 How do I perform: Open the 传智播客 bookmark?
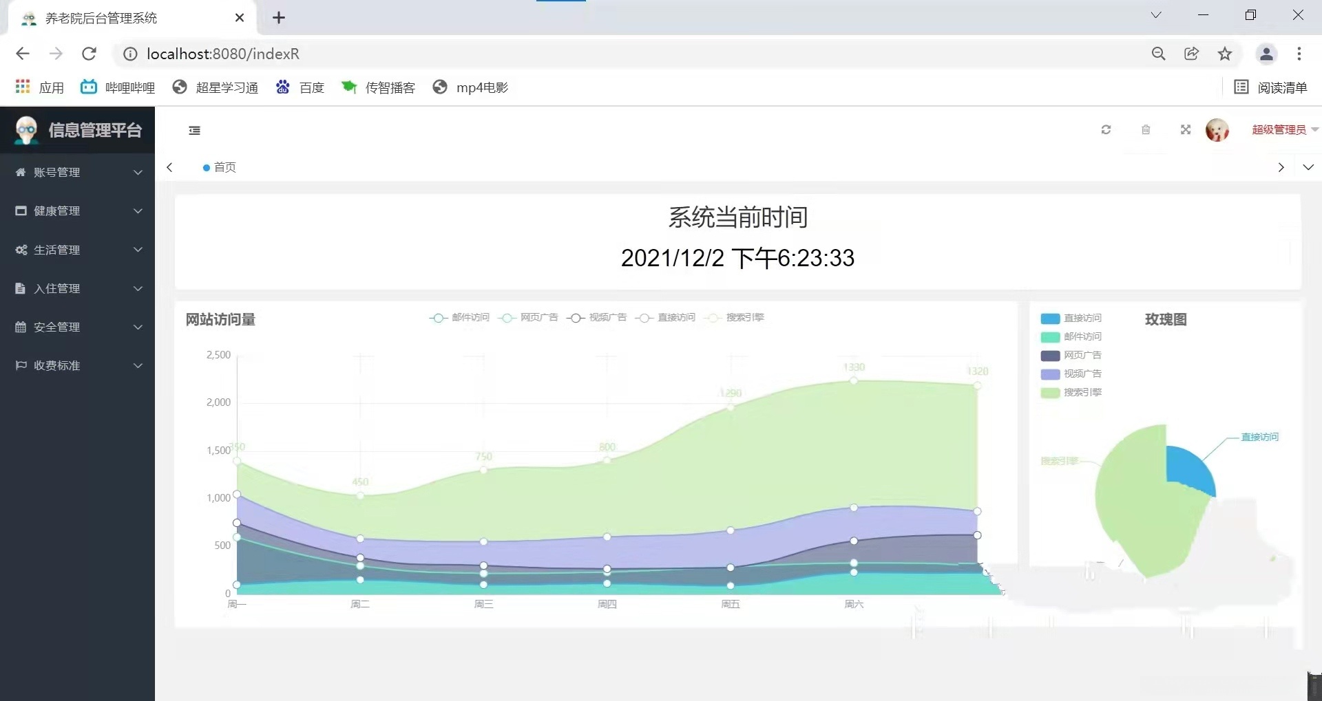pos(379,87)
